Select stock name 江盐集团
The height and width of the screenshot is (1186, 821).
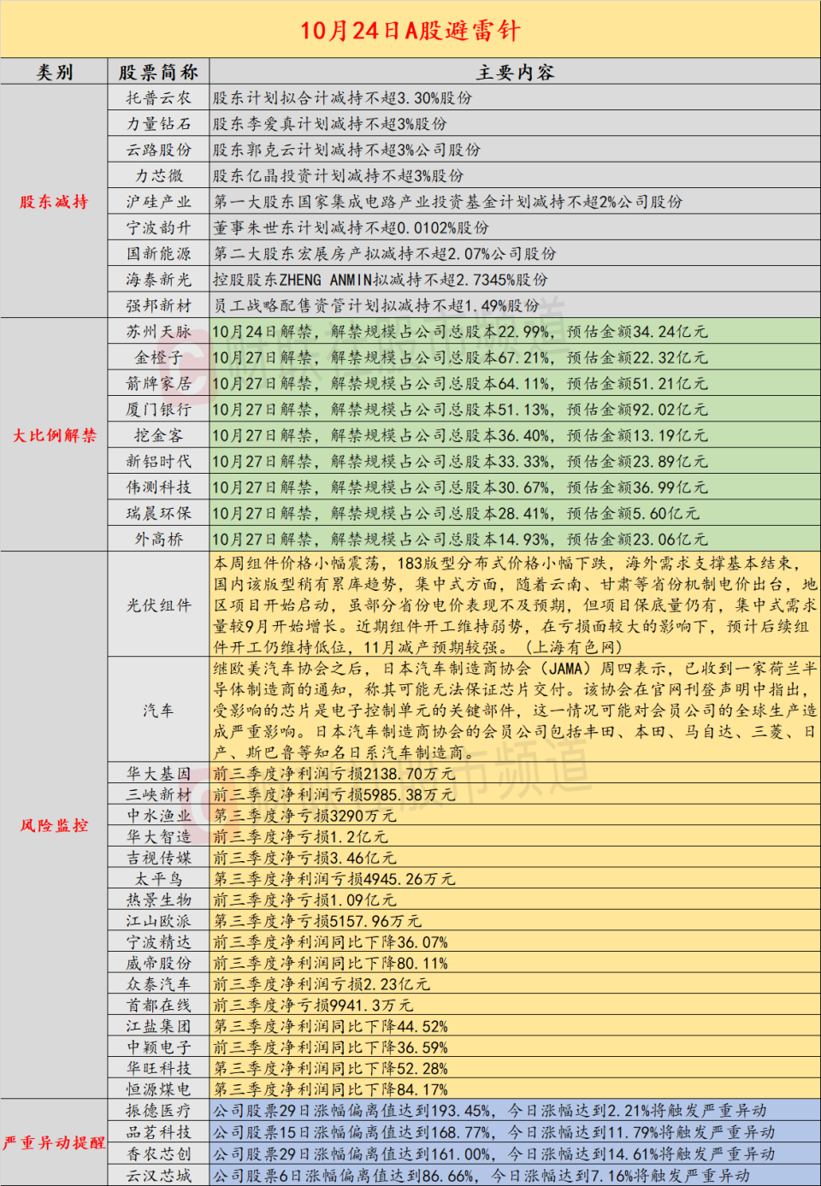158,1026
